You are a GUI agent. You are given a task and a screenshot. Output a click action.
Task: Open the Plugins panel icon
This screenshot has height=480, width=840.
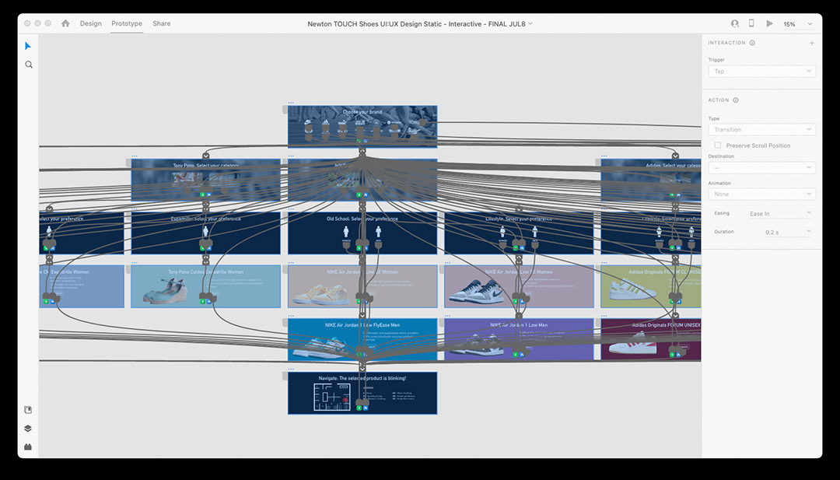28,447
